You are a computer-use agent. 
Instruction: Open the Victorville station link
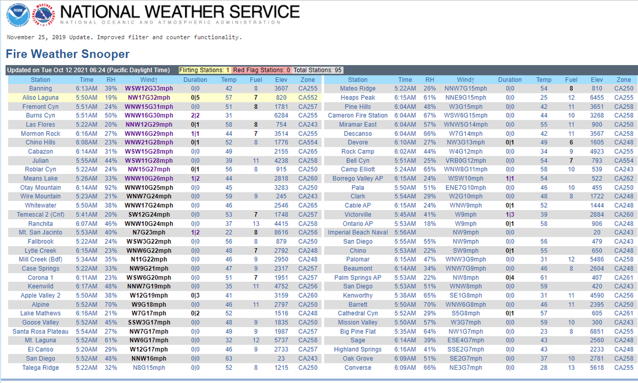coord(358,214)
